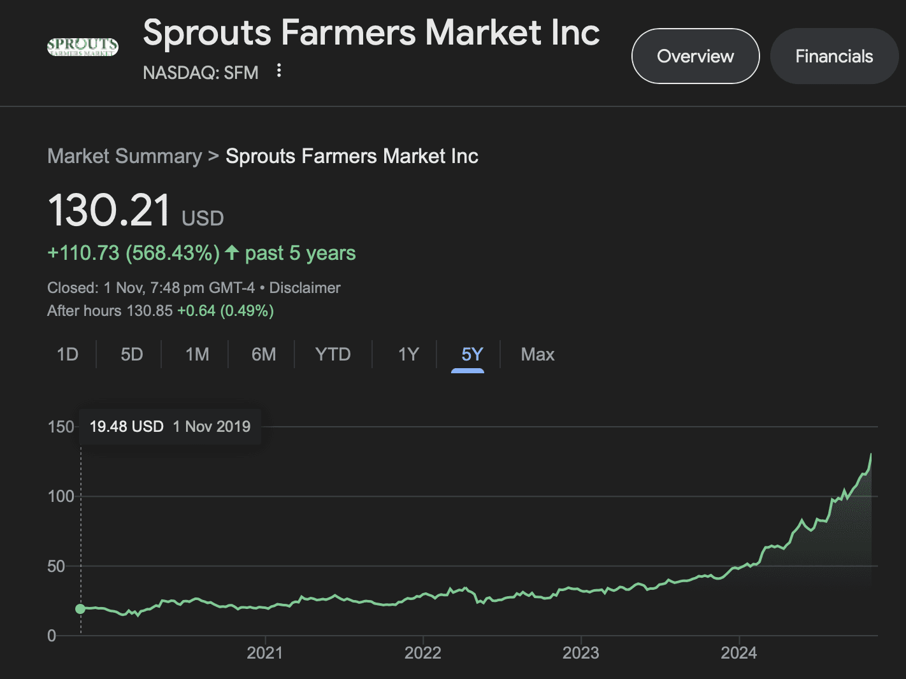
Task: Click the chart line peak near 130
Action: [x=871, y=455]
